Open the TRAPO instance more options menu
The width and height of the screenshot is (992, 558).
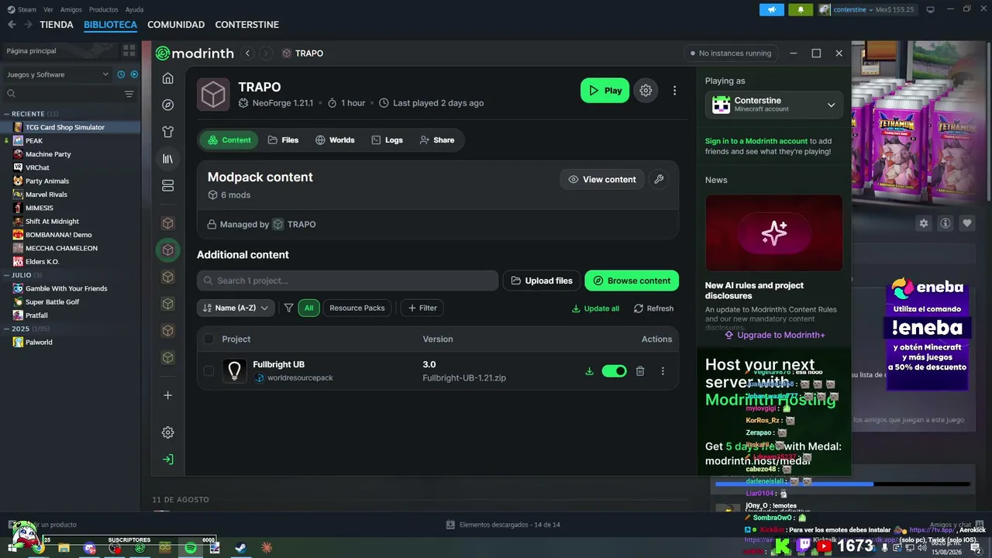pyautogui.click(x=674, y=91)
